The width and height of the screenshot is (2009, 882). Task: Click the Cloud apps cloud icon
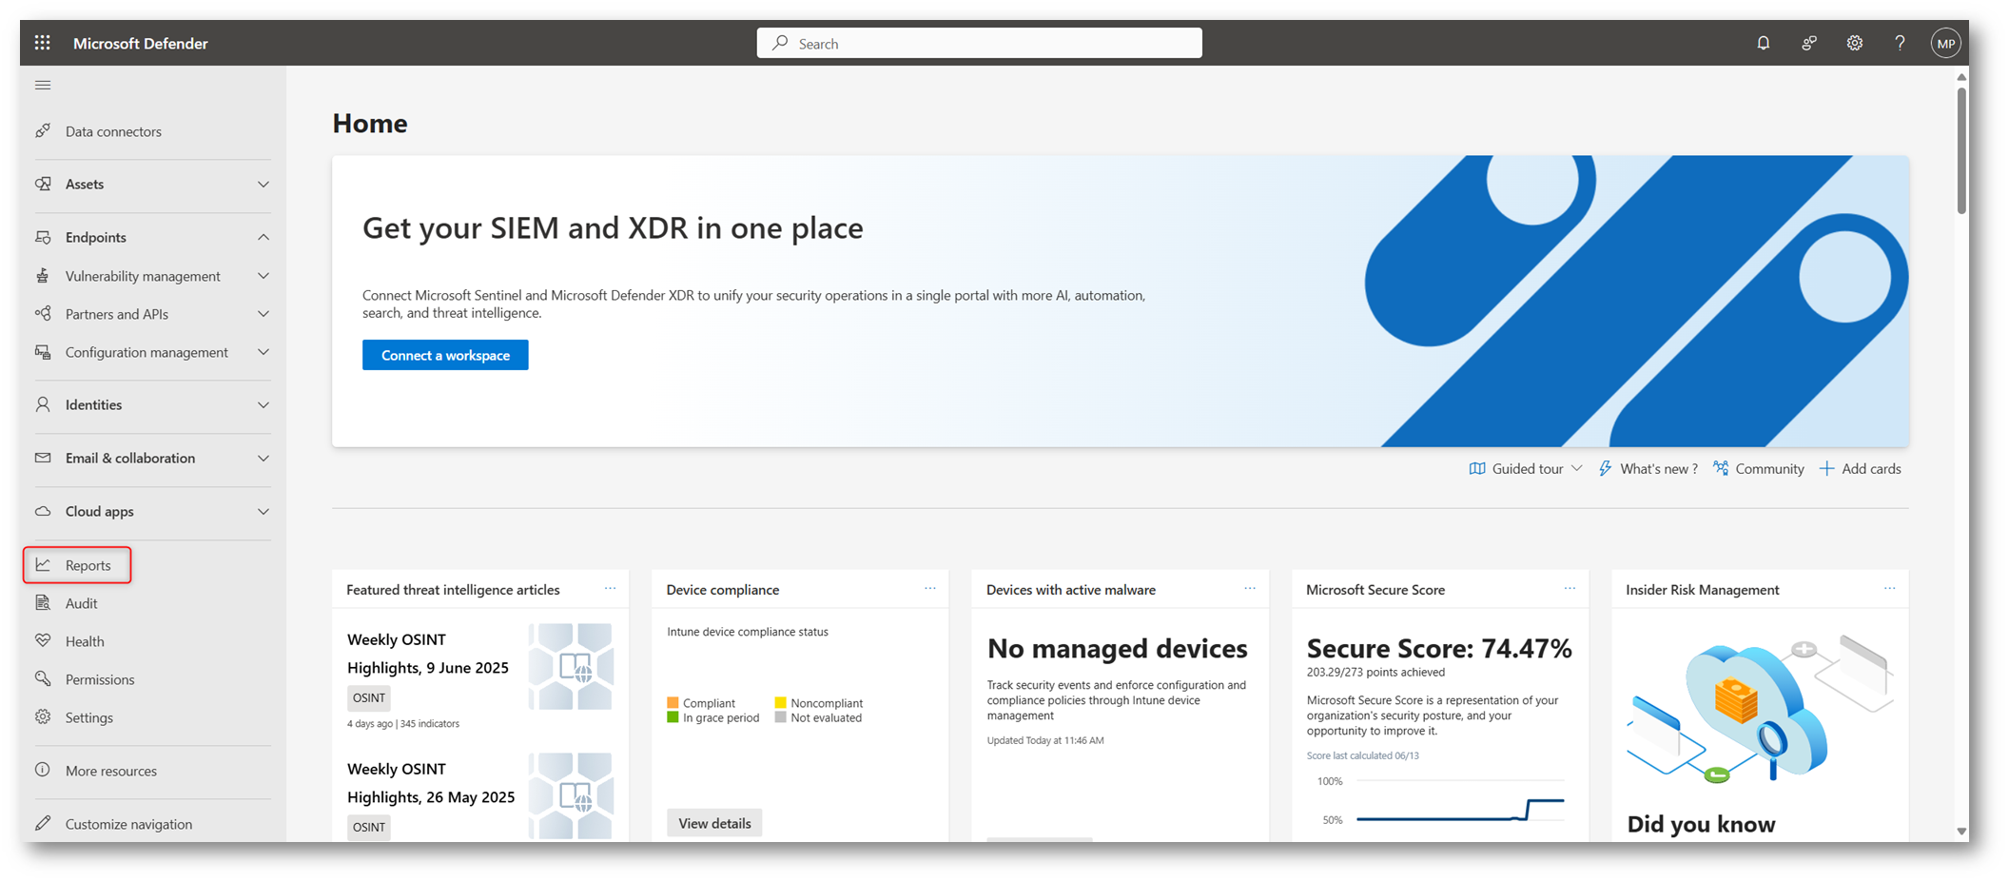point(43,511)
